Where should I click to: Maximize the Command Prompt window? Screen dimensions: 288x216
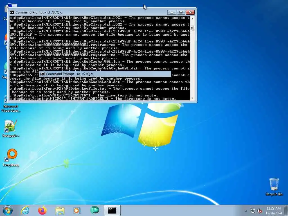coord(181,12)
